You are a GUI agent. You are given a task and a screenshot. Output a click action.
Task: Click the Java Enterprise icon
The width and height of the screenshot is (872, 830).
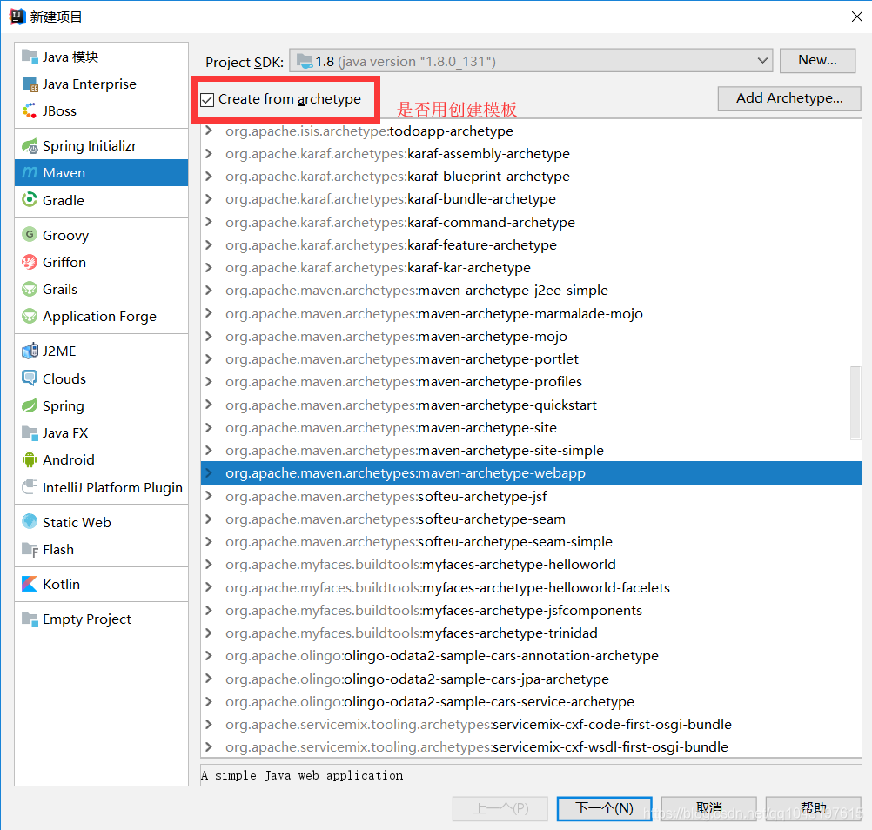tap(30, 84)
